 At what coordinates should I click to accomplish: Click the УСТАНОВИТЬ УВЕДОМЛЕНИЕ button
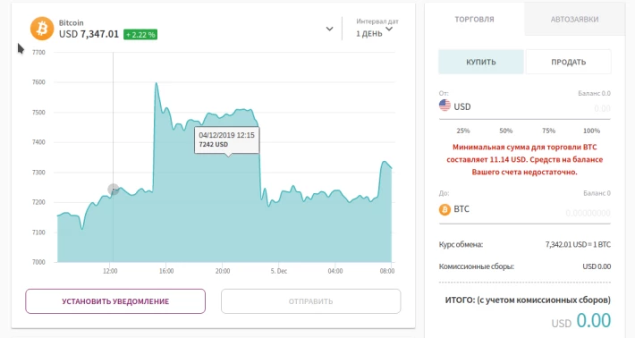tap(115, 301)
